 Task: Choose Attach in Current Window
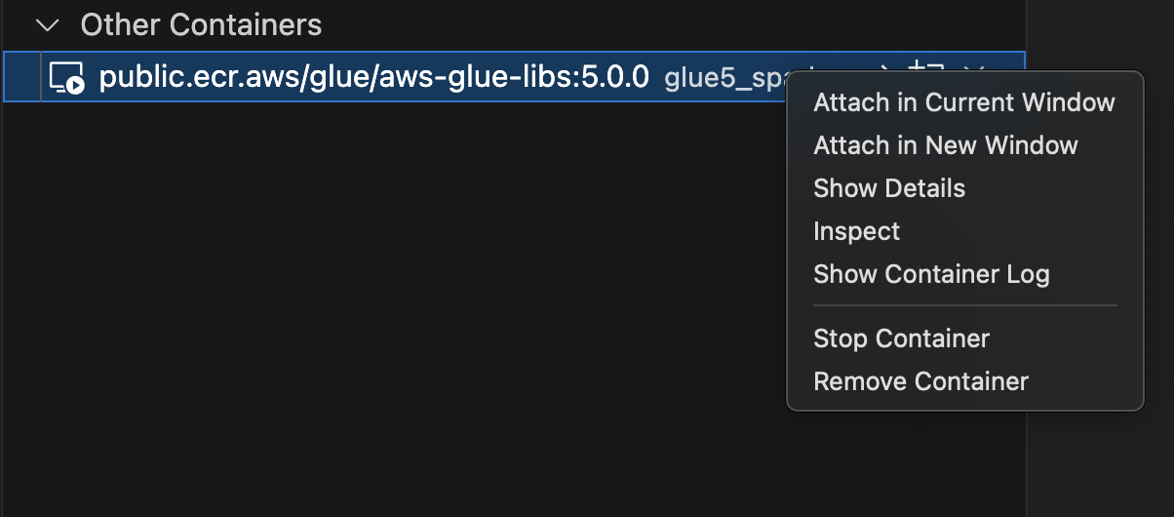[x=963, y=102]
